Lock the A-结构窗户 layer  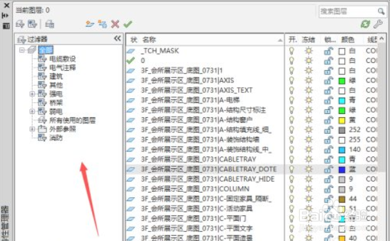pyautogui.click(x=328, y=120)
